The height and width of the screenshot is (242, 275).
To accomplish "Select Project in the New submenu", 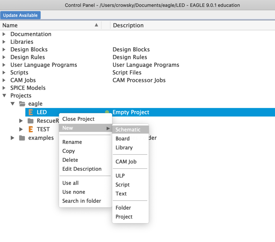I will [x=131, y=217].
